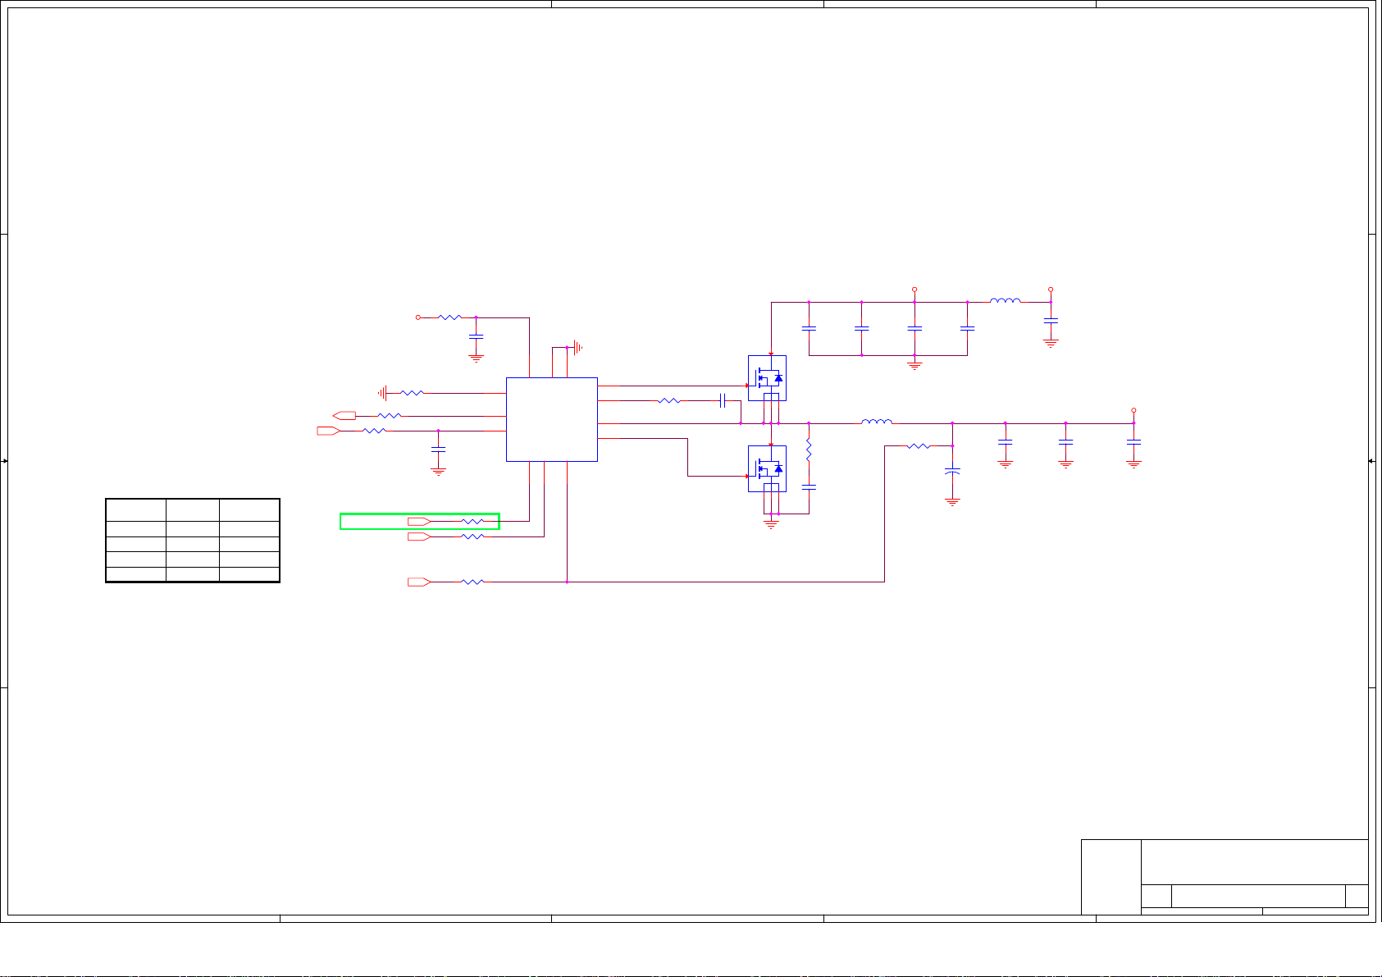The width and height of the screenshot is (1382, 977).
Task: Click the snubber capacitor under the vertical resistor
Action: tap(809, 487)
